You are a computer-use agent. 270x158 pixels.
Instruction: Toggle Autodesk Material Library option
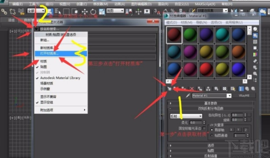point(60,78)
